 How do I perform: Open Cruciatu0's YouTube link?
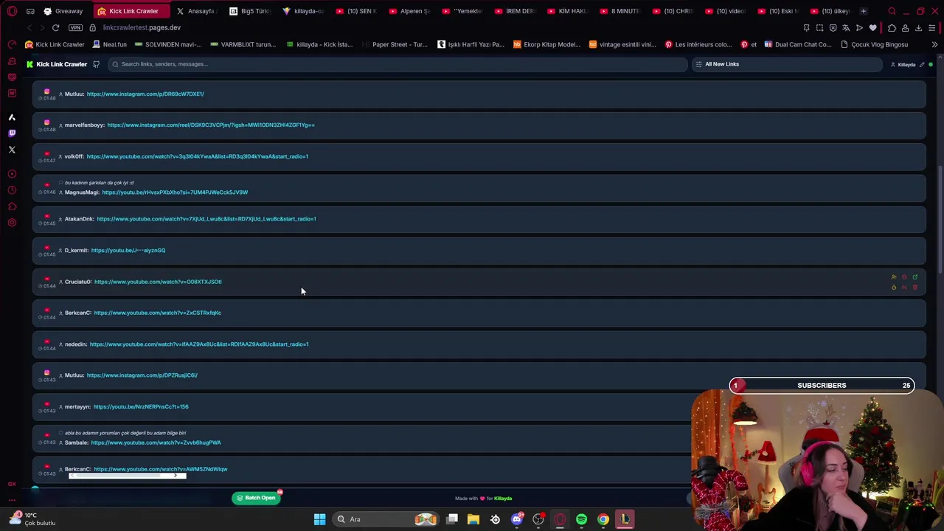tap(158, 282)
